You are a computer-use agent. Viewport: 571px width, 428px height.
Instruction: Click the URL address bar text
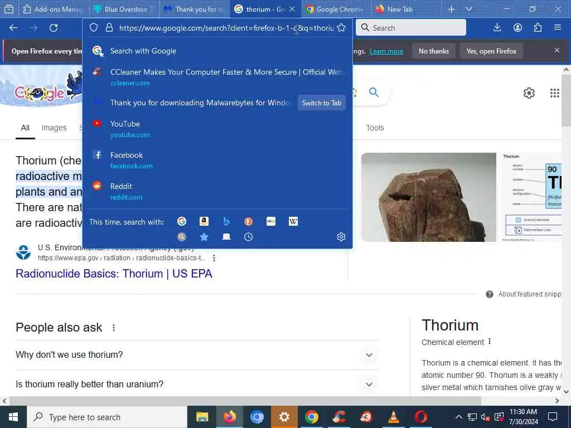tap(226, 28)
